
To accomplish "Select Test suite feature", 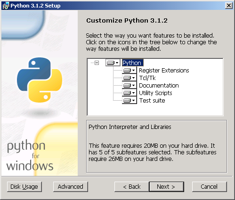I will pyautogui.click(x=152, y=100).
